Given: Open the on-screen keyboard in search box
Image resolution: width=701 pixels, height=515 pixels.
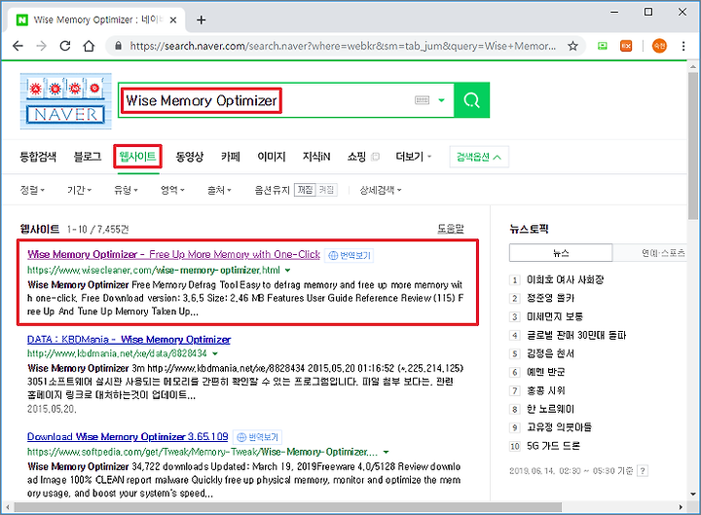Looking at the screenshot, I should point(422,100).
